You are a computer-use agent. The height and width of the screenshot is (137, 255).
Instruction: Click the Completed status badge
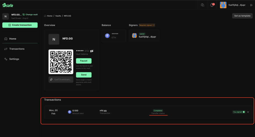158,111
